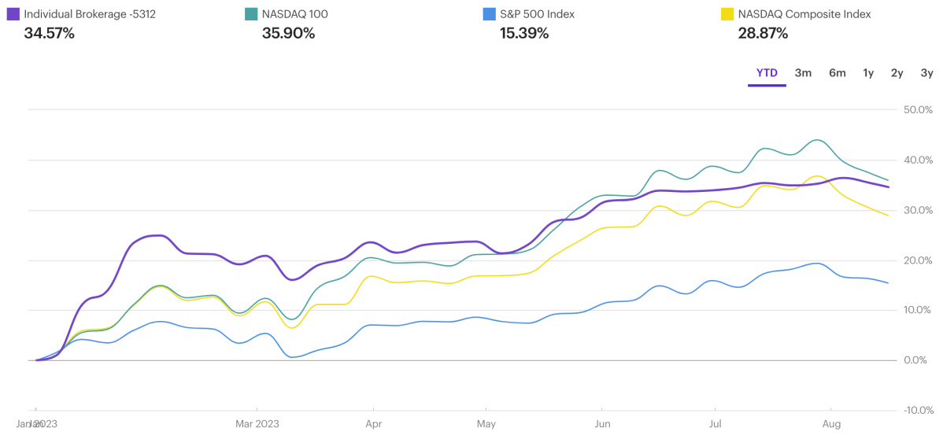Viewport: 943px width, 435px height.
Task: Click the NASDAQ 100 legend label
Action: [295, 14]
